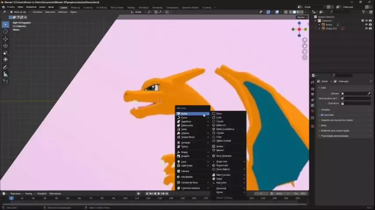Viewport: 375px width, 210px height.
Task: Select the Cursor tool in left toolbar
Action: [x=6, y=31]
